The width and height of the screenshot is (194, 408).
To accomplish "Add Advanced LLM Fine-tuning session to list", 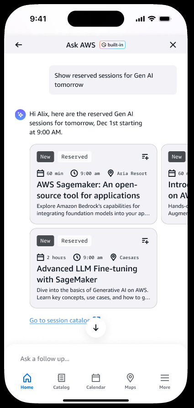I will pyautogui.click(x=145, y=241).
